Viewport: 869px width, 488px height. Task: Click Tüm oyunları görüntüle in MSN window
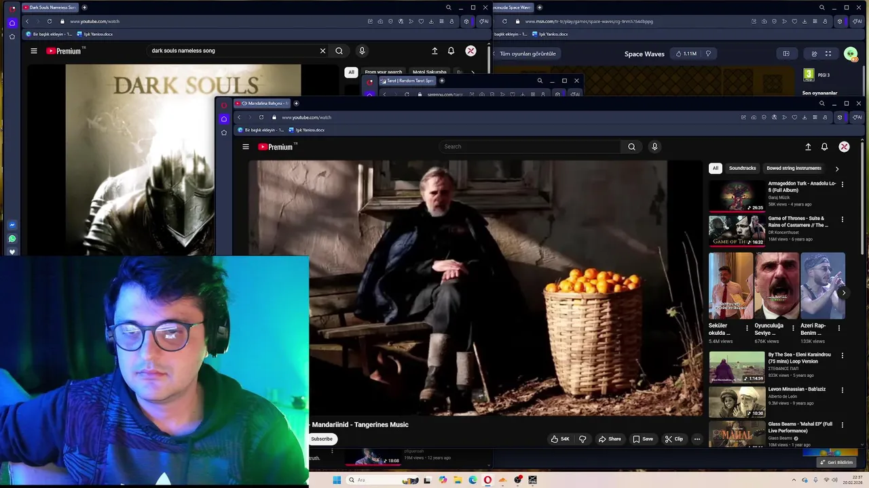[x=528, y=54]
